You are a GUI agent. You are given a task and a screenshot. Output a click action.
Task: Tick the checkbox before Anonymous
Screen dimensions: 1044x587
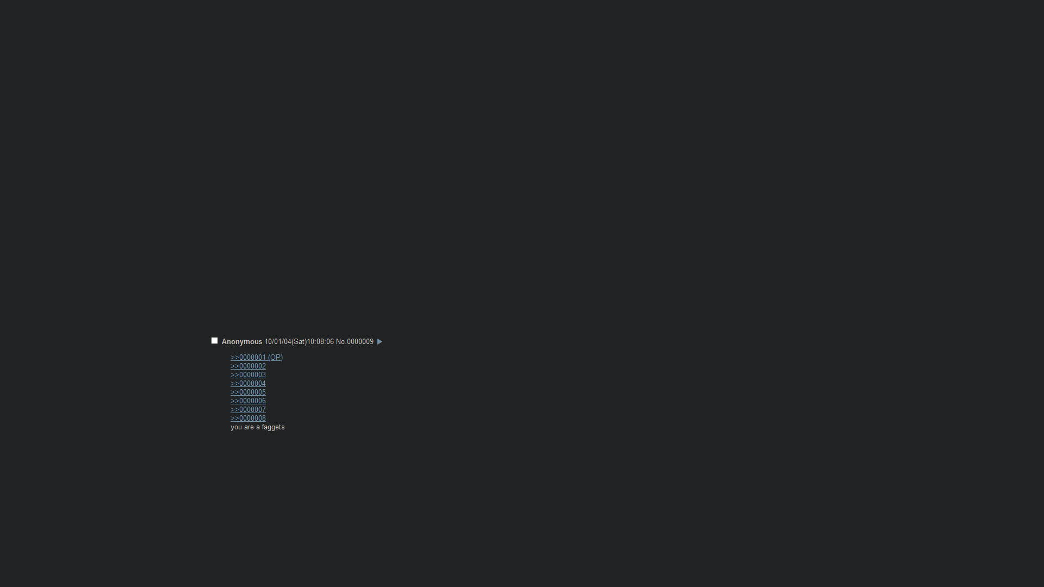tap(214, 341)
